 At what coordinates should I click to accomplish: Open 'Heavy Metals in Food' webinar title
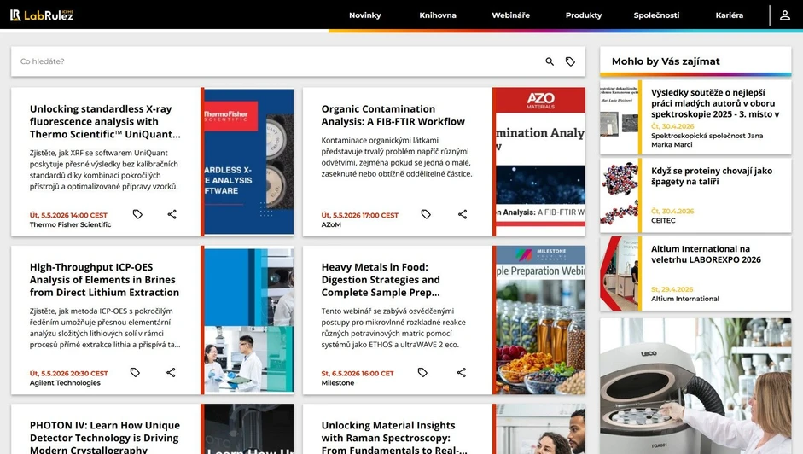[x=381, y=280]
